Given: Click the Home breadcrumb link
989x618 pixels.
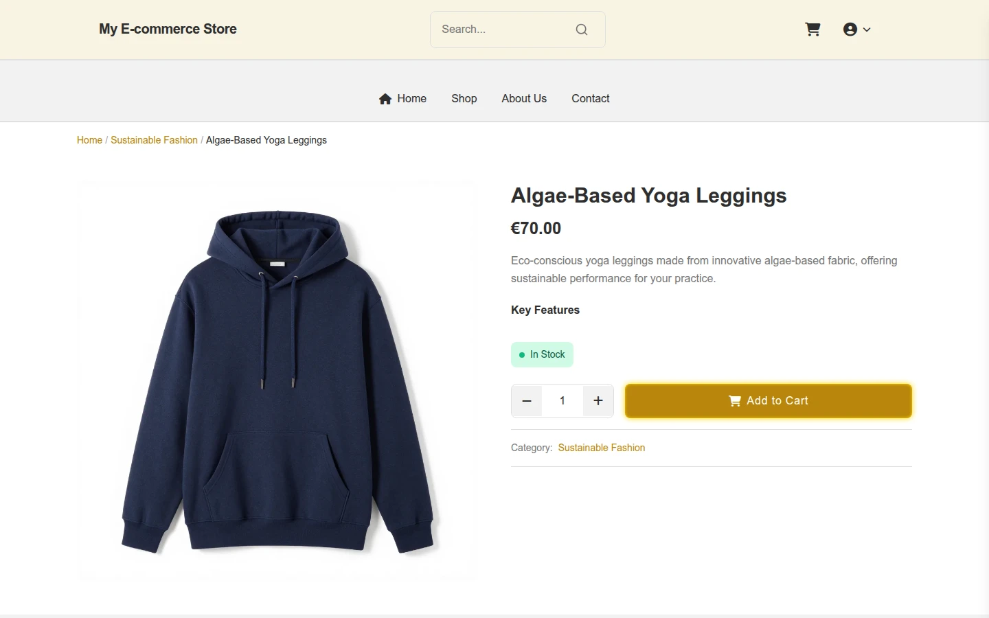Looking at the screenshot, I should 89,140.
